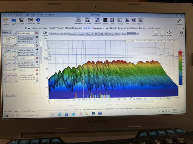The image size is (193, 144).
Task: Open the Graph menu
Action: pos(27,15)
